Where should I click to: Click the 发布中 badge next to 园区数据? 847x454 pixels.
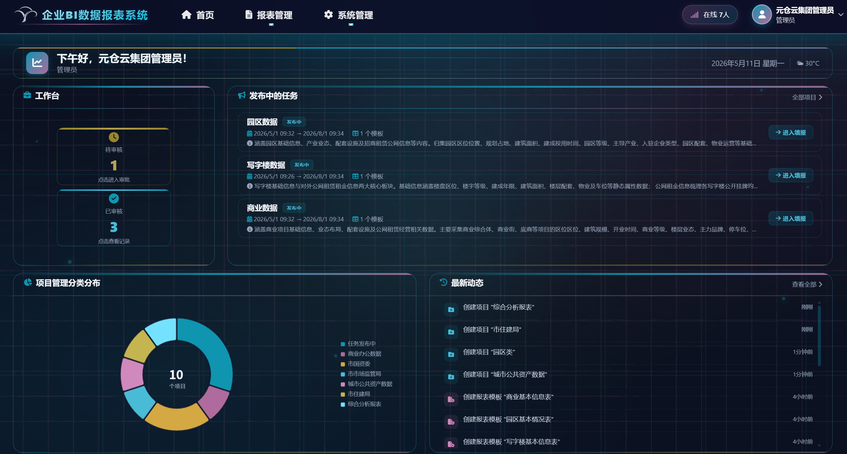(294, 122)
